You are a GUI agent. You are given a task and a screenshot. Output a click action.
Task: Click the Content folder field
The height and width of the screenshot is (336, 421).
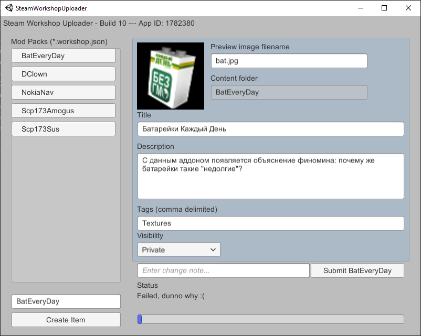(289, 92)
